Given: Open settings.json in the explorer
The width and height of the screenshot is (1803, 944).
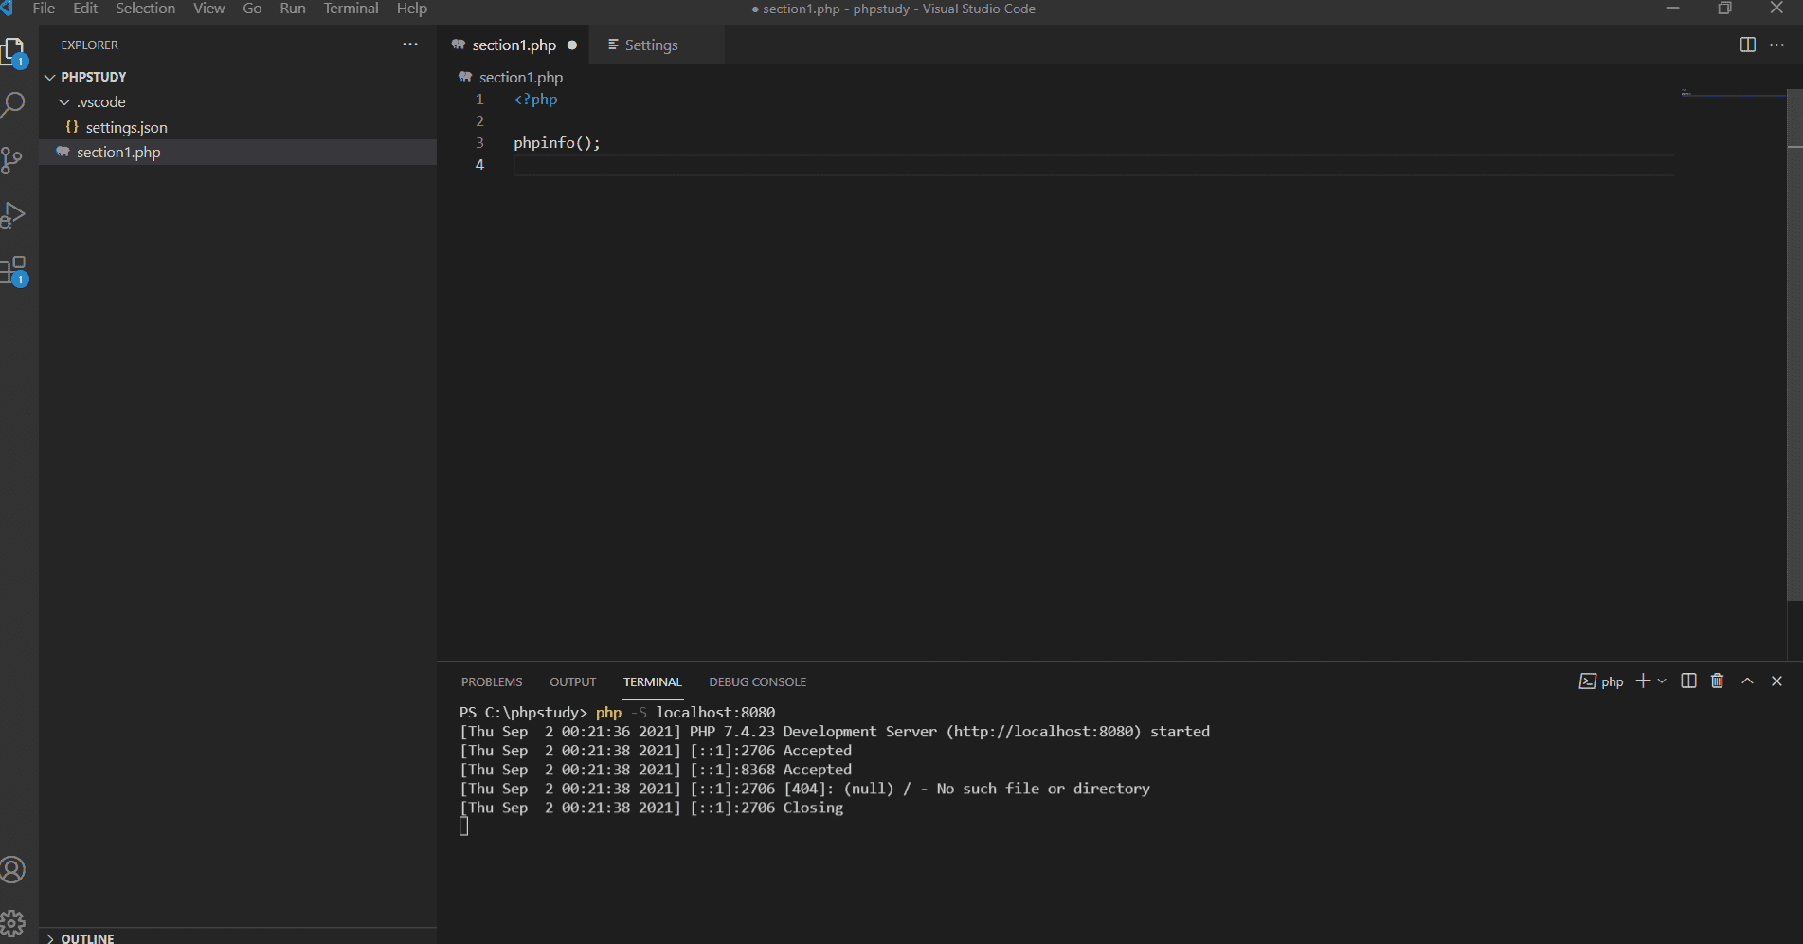Looking at the screenshot, I should click(126, 128).
